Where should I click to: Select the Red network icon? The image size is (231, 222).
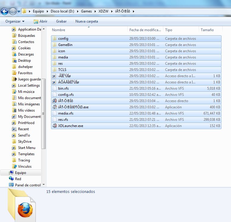[x=11, y=179]
